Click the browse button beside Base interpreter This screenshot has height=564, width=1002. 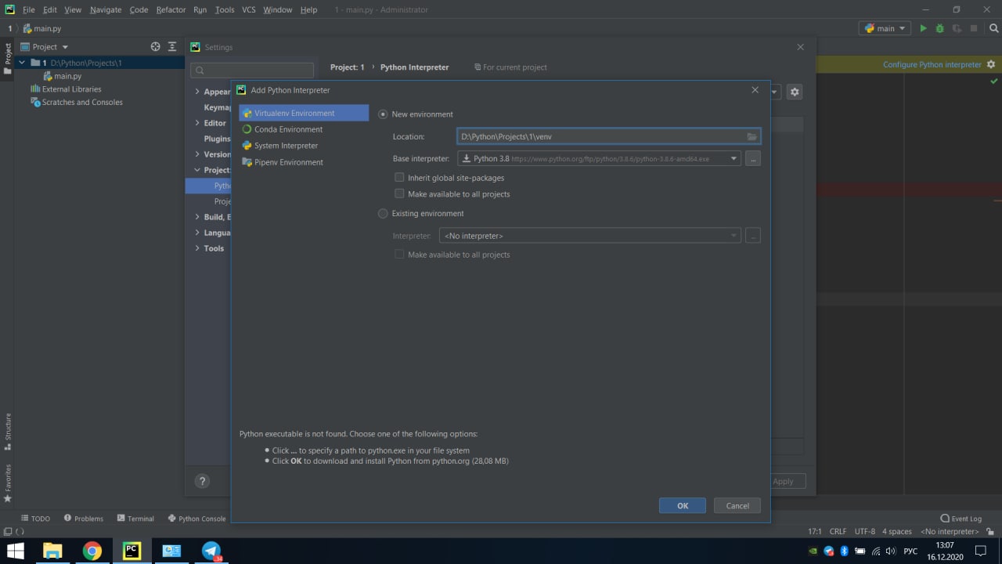coord(753,158)
